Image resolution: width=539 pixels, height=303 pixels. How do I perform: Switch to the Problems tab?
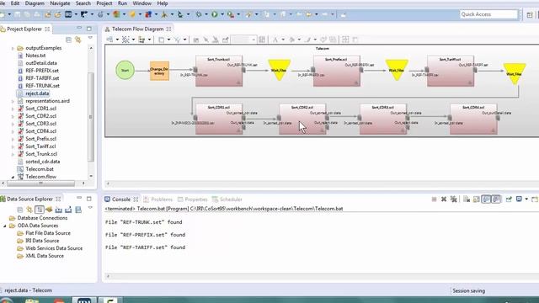(158, 199)
